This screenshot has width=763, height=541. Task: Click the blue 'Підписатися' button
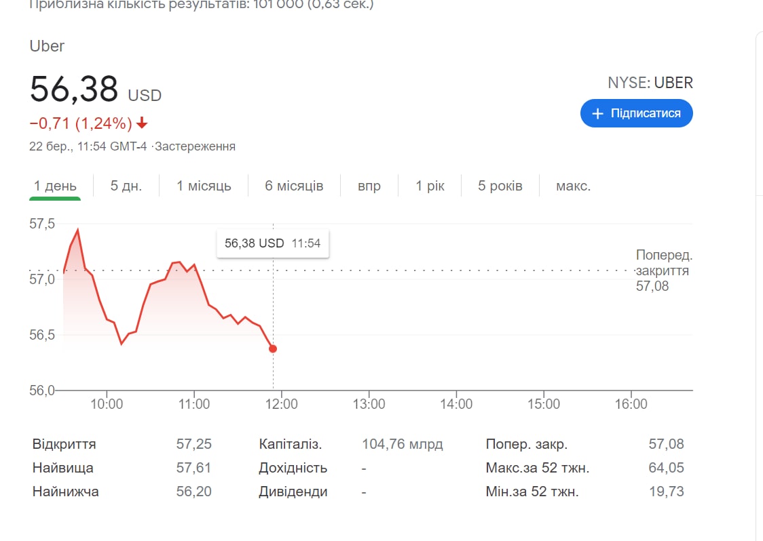click(x=637, y=113)
